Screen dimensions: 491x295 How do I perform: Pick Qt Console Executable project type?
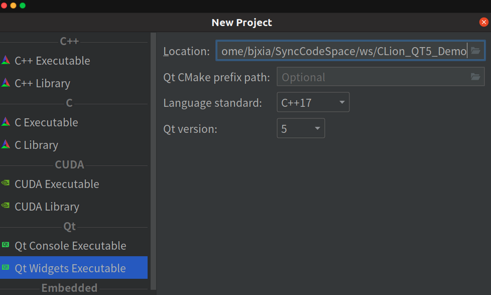70,245
